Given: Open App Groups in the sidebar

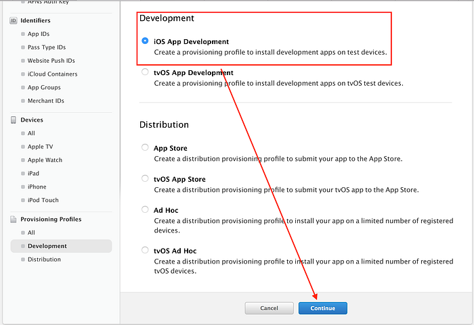Looking at the screenshot, I should (x=44, y=87).
